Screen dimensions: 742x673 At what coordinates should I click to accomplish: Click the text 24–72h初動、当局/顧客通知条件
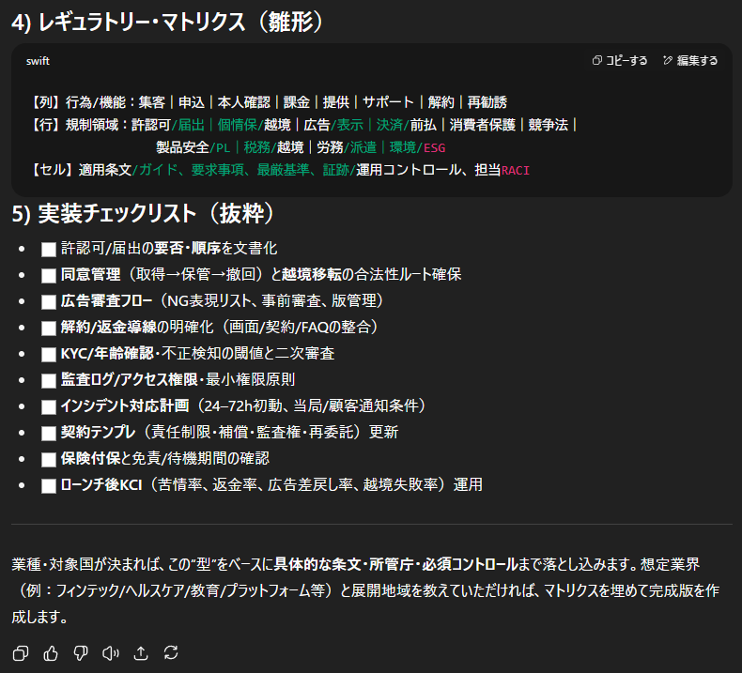pyautogui.click(x=312, y=405)
